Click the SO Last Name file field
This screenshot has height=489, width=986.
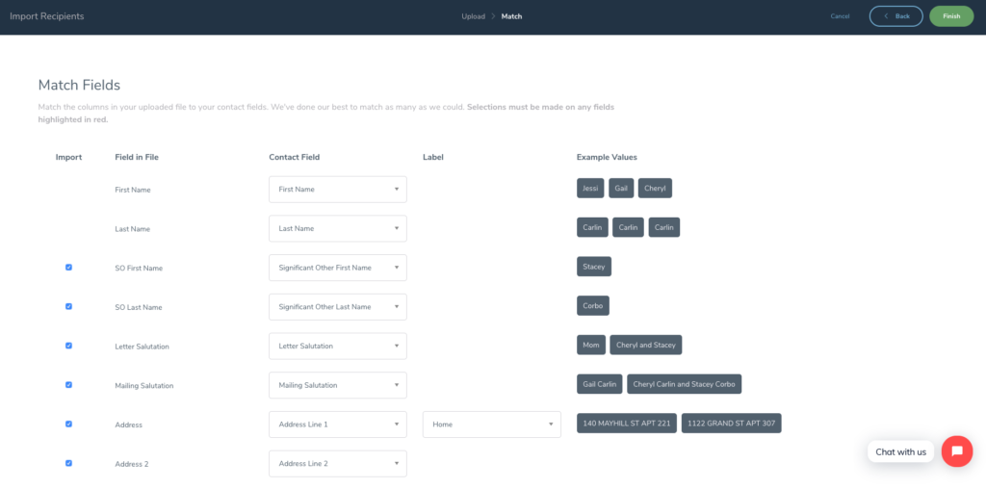tap(139, 307)
